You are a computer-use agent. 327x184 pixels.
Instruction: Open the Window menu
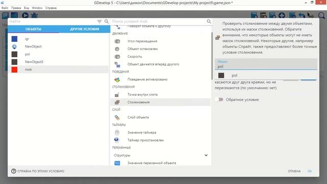point(37,8)
